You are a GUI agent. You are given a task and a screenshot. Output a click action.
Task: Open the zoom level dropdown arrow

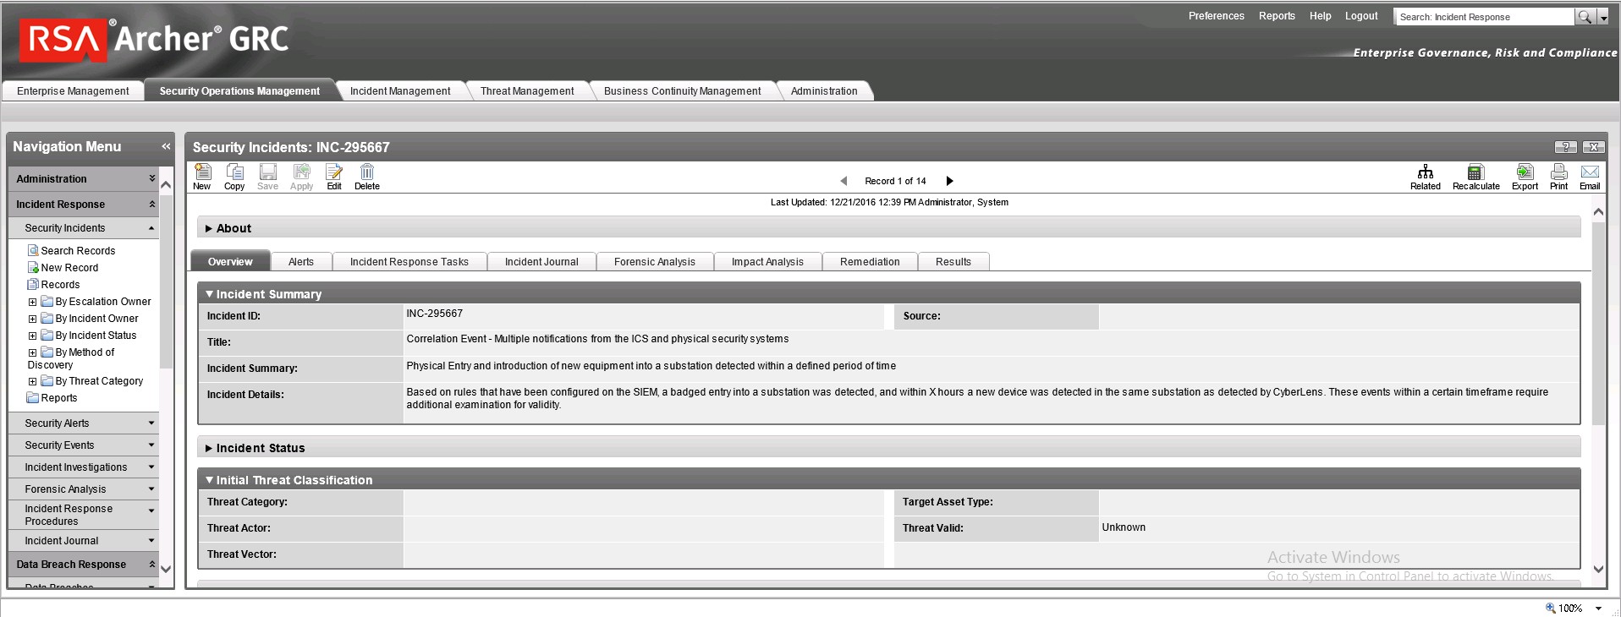1598,609
